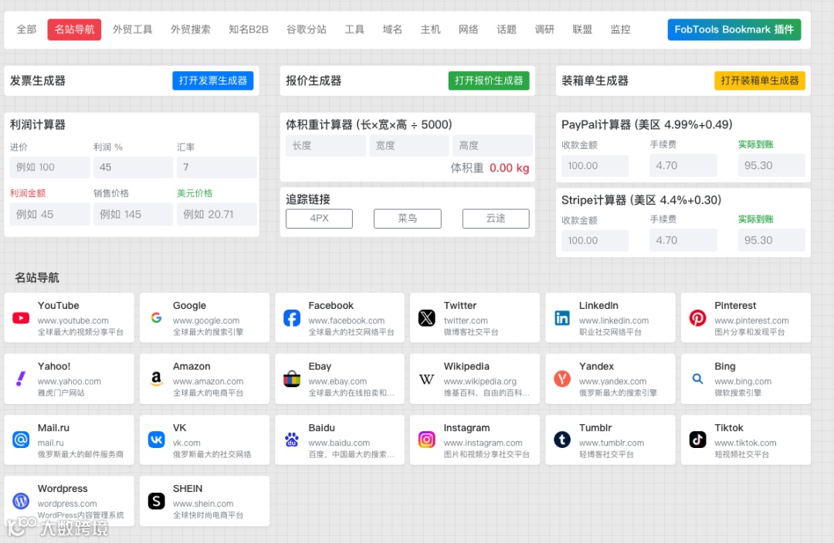
Task: Click the Twitter X logo icon
Action: pyautogui.click(x=426, y=318)
